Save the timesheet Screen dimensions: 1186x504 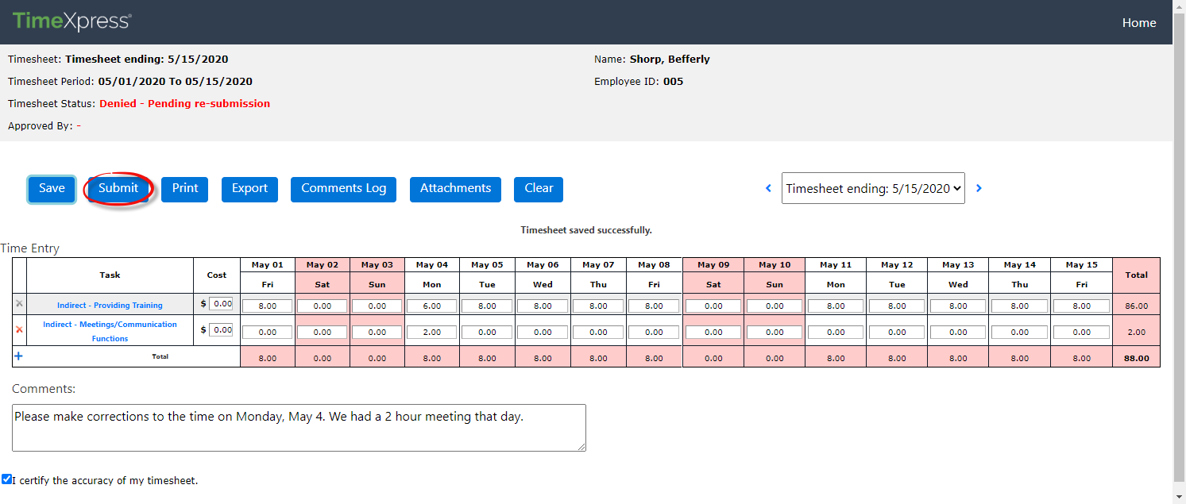click(51, 189)
